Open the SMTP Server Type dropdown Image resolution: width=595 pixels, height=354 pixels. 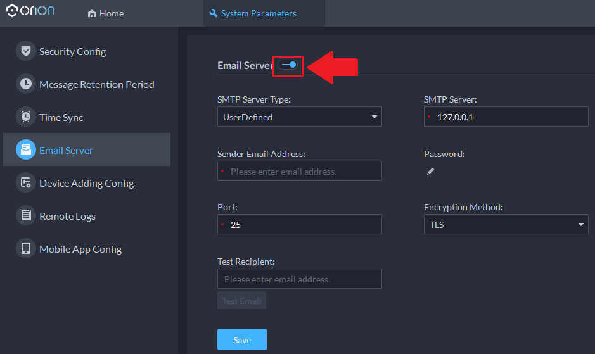click(299, 117)
